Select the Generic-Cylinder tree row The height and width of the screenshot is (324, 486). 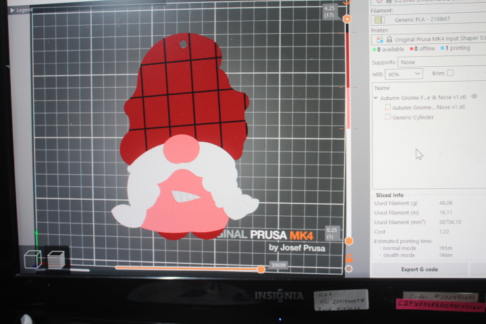click(x=428, y=117)
